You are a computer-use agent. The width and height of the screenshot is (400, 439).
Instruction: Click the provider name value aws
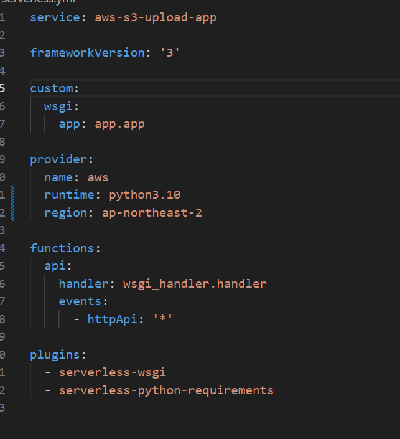[x=98, y=177]
